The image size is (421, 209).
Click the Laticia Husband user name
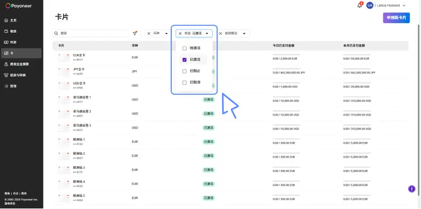click(x=388, y=5)
